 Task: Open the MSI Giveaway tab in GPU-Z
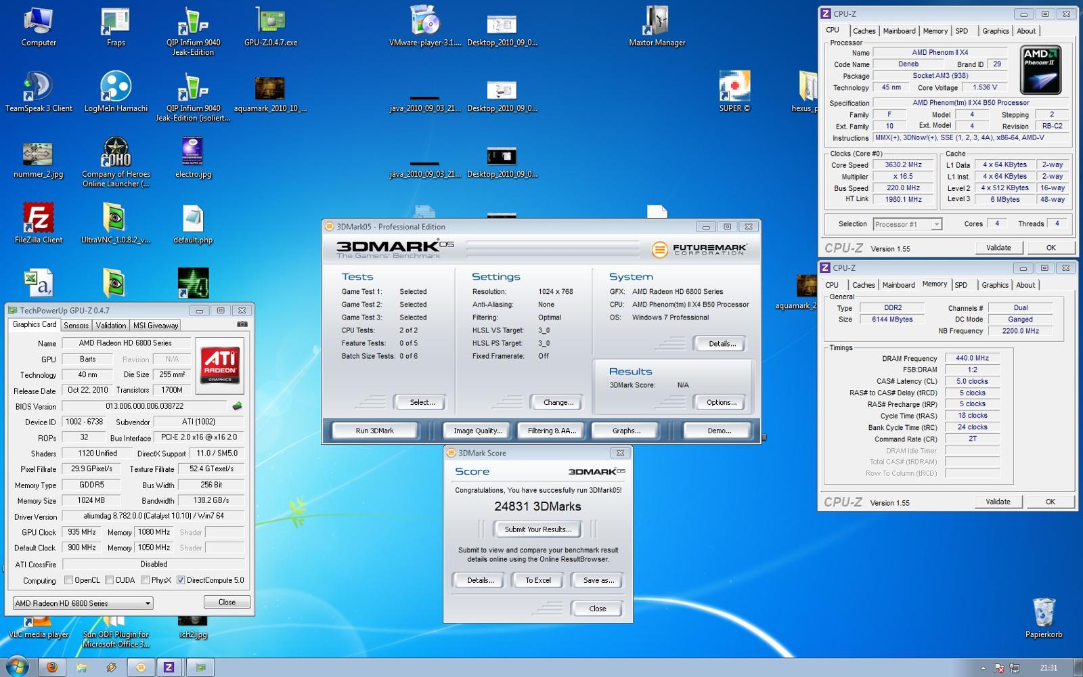point(156,326)
